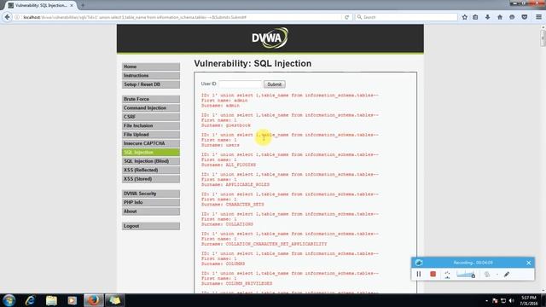This screenshot has height=307, width=546.
Task: Click the 'Surname: APPLICABLE_ROLES' result text
Action: coord(235,184)
